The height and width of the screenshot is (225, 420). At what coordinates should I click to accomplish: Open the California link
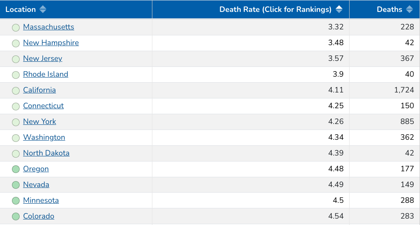pos(39,90)
